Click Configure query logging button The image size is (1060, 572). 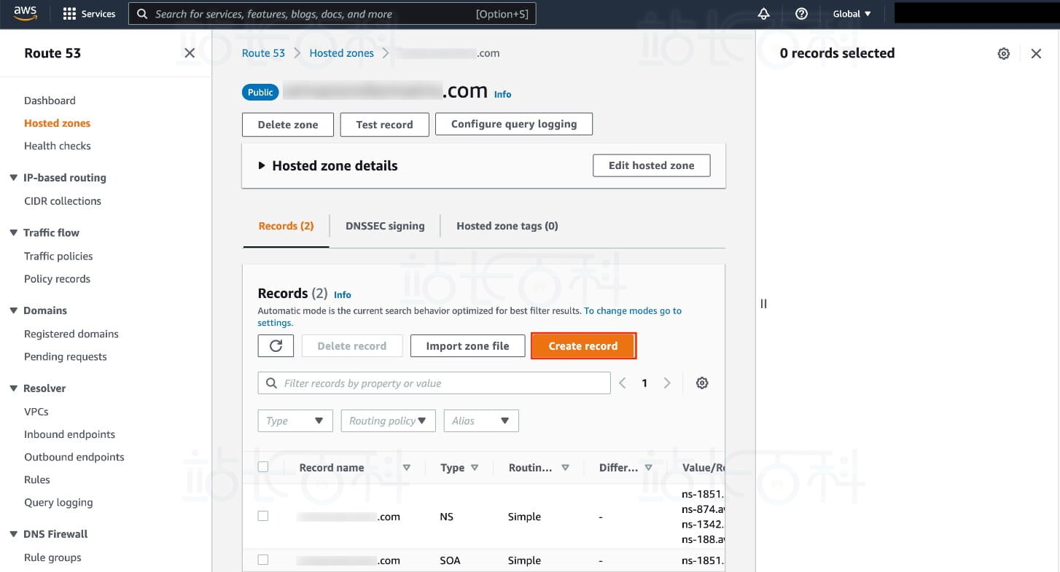click(x=514, y=124)
